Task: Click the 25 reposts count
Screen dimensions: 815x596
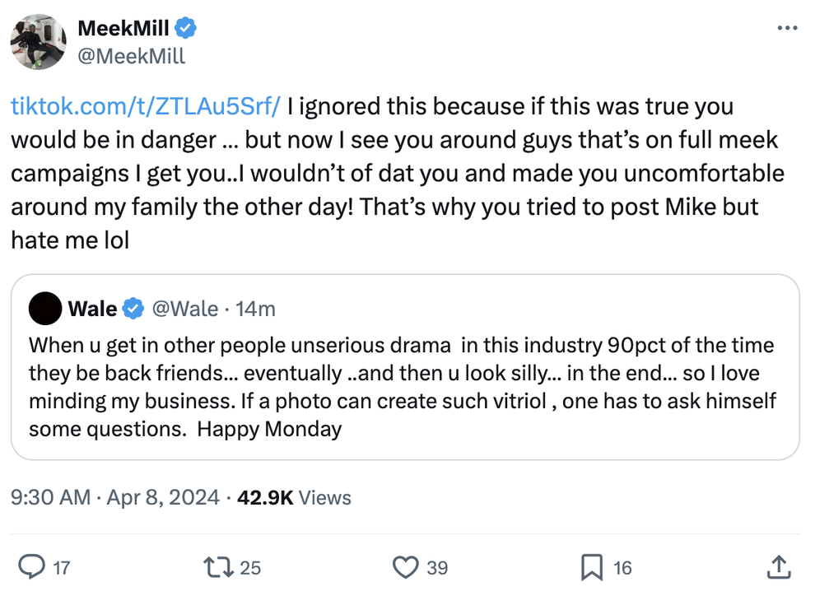Action: [250, 567]
